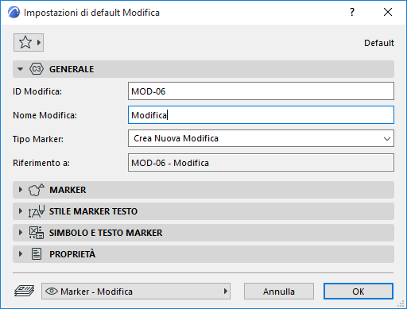Expand the MARKER panel

coord(21,190)
